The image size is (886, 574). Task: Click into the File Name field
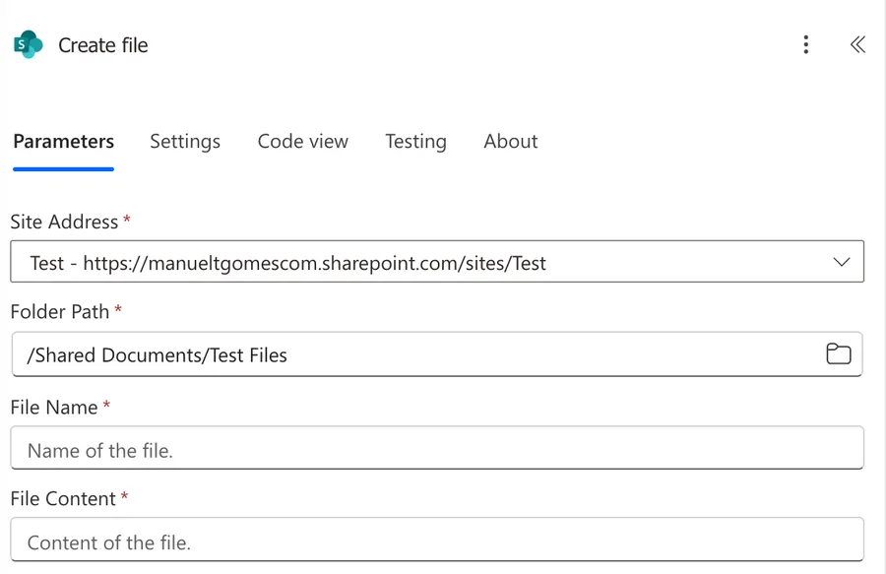[436, 451]
